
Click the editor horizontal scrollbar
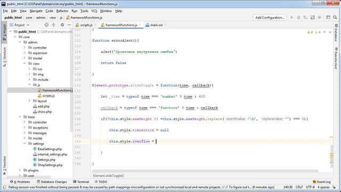205,171
